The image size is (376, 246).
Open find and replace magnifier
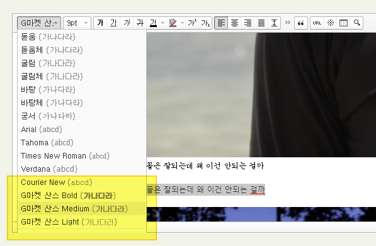pyautogui.click(x=356, y=23)
